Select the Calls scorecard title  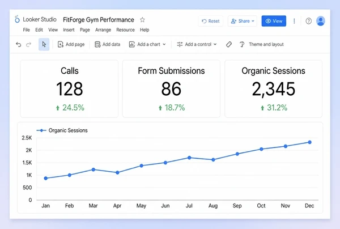69,71
